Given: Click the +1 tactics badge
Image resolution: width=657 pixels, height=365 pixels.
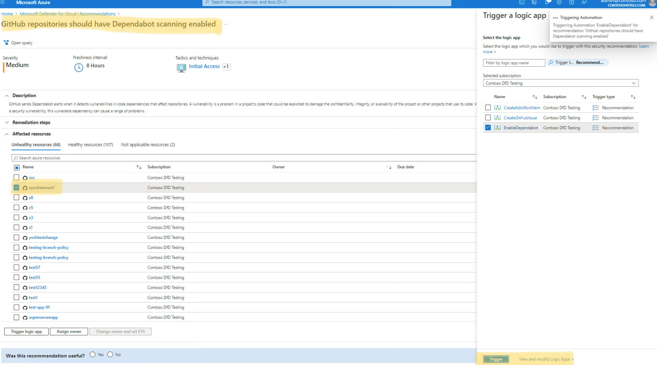Looking at the screenshot, I should pyautogui.click(x=226, y=67).
